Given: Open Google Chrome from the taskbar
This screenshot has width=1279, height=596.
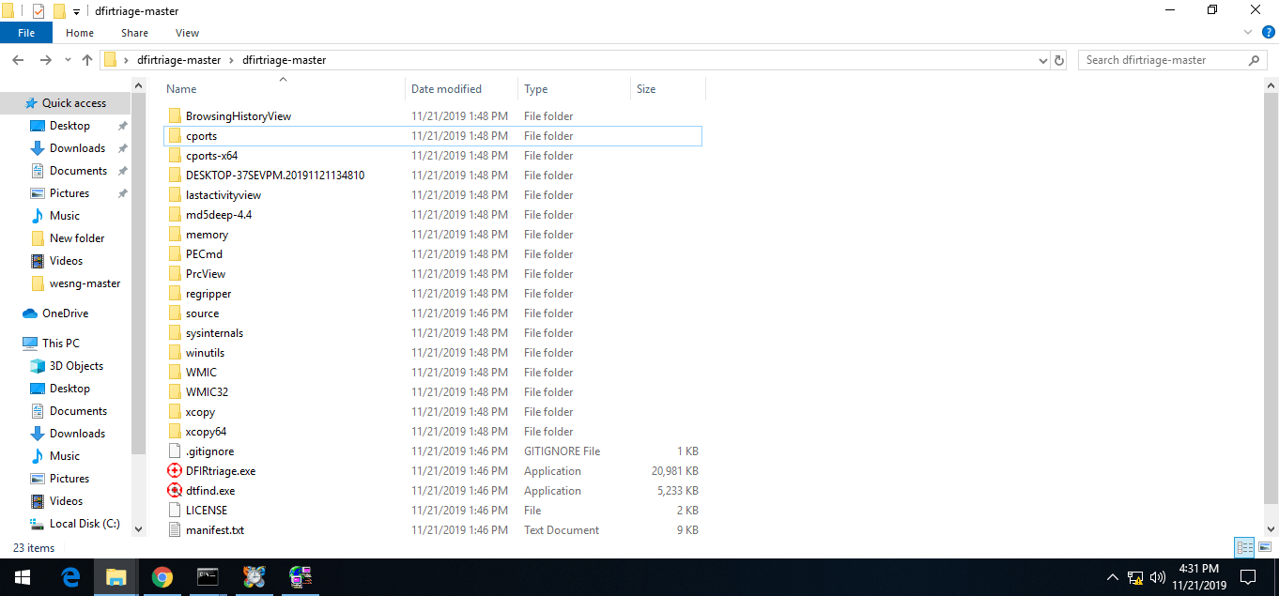Looking at the screenshot, I should pos(162,576).
